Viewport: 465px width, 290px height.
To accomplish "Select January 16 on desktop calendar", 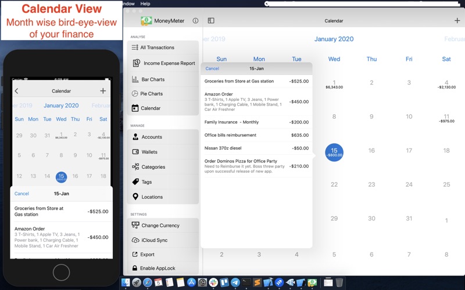I will 371,150.
